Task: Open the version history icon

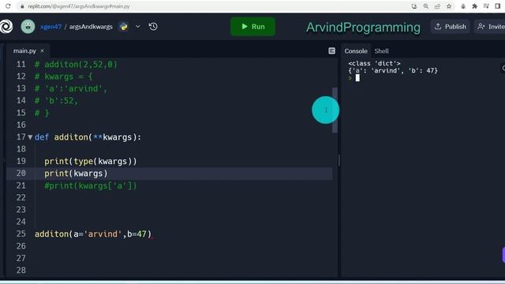Action: (153, 27)
